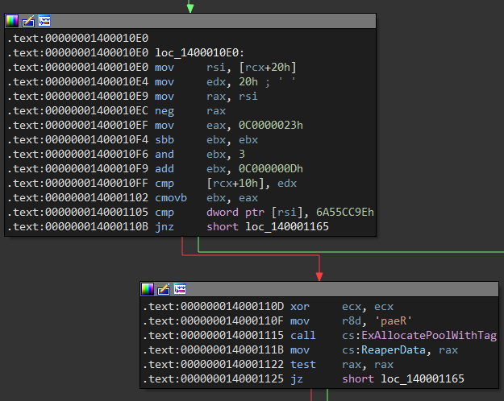Screen dimensions: 504x401
Task: Follow jnz target loc_140001165
Action: point(287,226)
